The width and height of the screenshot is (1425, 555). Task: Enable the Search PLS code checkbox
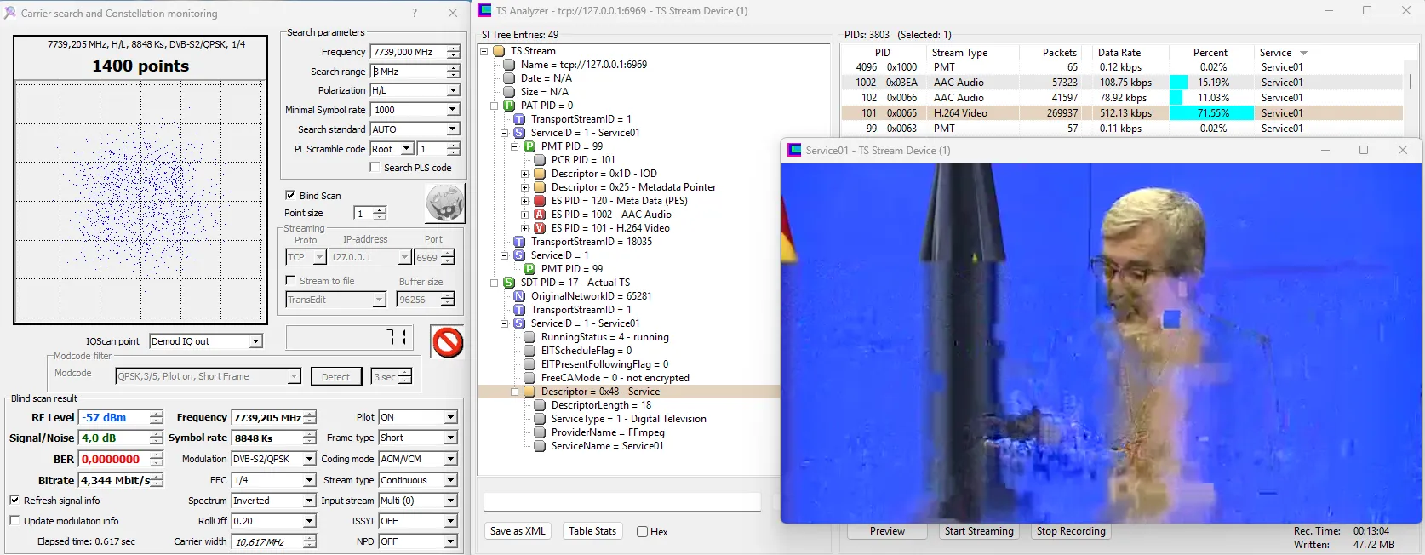pyautogui.click(x=375, y=168)
